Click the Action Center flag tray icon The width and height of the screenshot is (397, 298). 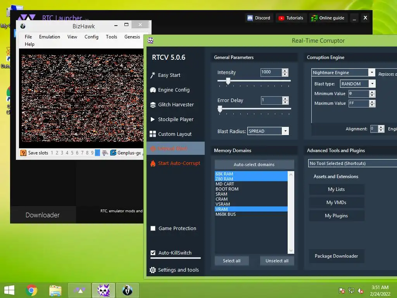tap(342, 291)
